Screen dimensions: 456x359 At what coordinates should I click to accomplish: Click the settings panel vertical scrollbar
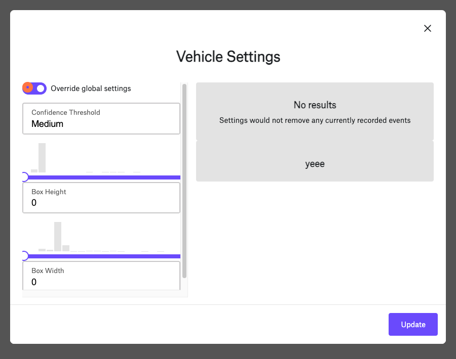(x=184, y=181)
